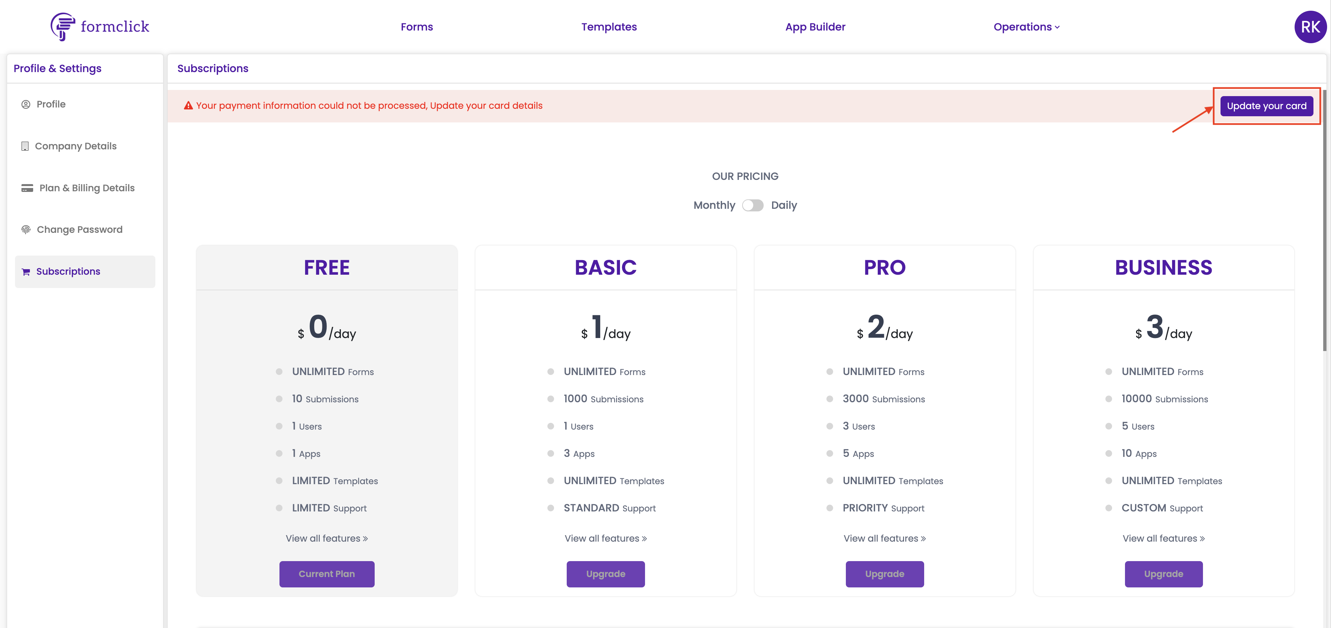Upgrade to the BUSINESS plan
Viewport: 1331px width, 628px height.
coord(1164,574)
